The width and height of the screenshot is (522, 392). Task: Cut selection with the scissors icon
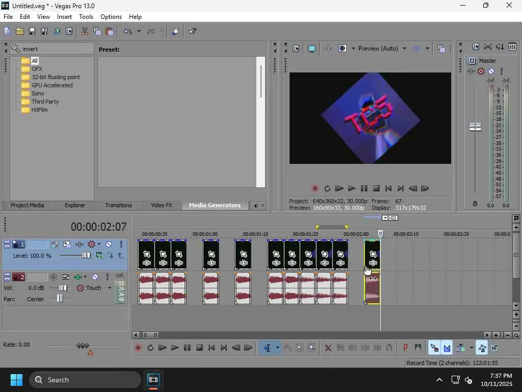tap(85, 31)
